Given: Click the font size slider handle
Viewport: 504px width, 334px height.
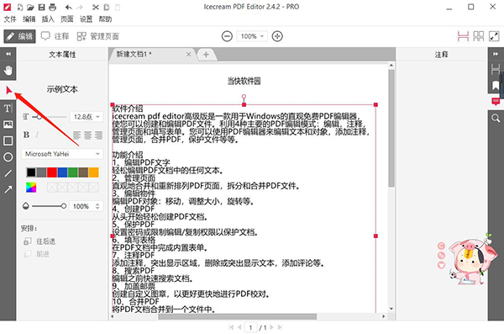Looking at the screenshot, I should pyautogui.click(x=39, y=117).
